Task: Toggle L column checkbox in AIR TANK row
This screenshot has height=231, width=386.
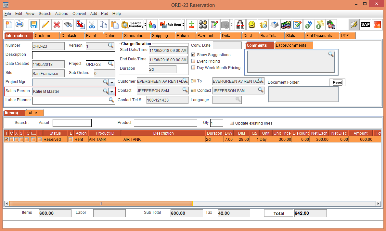Action: point(71,139)
